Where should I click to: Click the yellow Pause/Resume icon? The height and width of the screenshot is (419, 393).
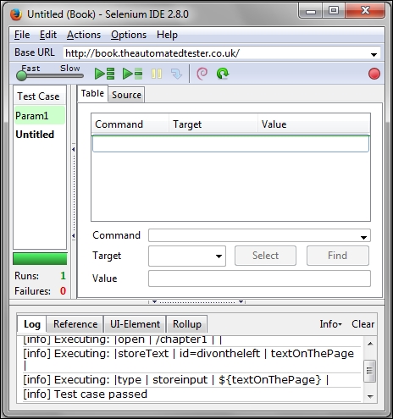[x=157, y=74]
